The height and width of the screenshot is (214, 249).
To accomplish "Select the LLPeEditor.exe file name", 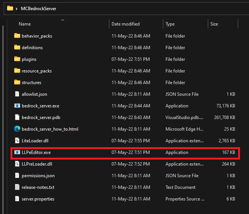I will 36,152.
